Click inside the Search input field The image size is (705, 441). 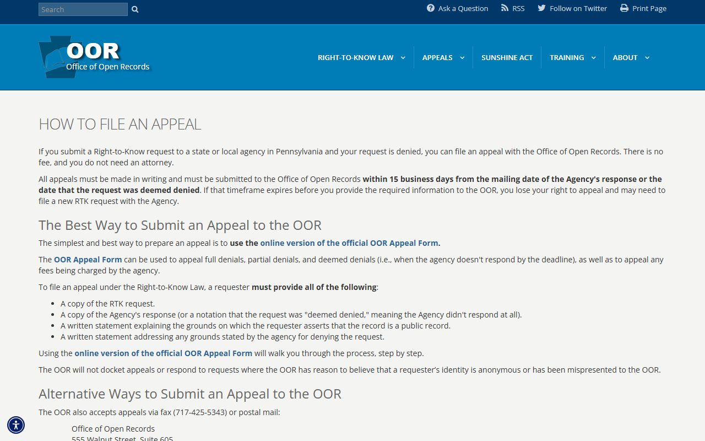click(x=83, y=9)
